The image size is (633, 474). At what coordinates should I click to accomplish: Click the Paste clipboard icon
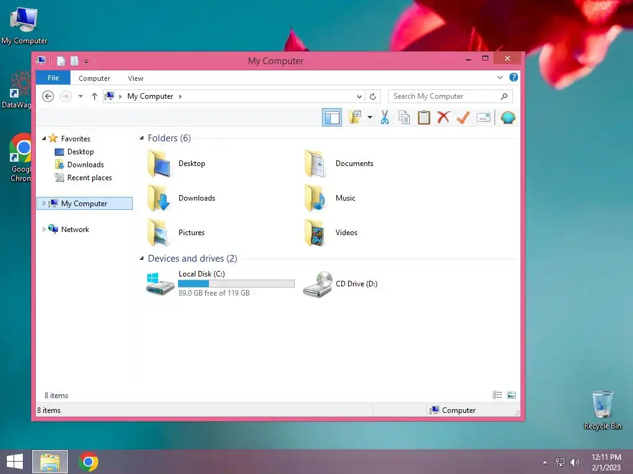(424, 118)
